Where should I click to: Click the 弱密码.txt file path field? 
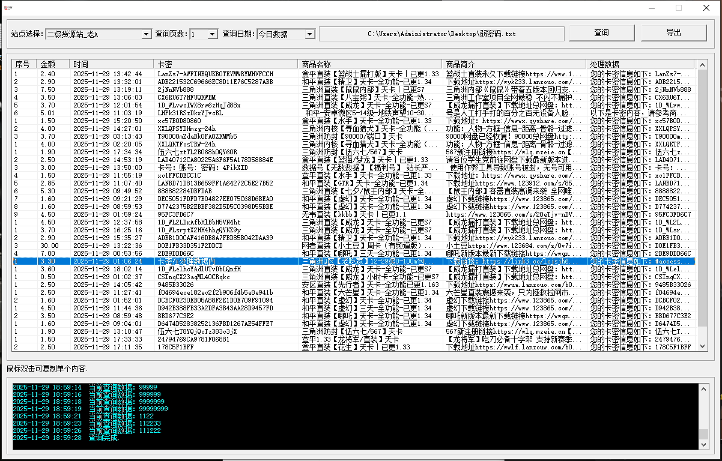(x=441, y=34)
